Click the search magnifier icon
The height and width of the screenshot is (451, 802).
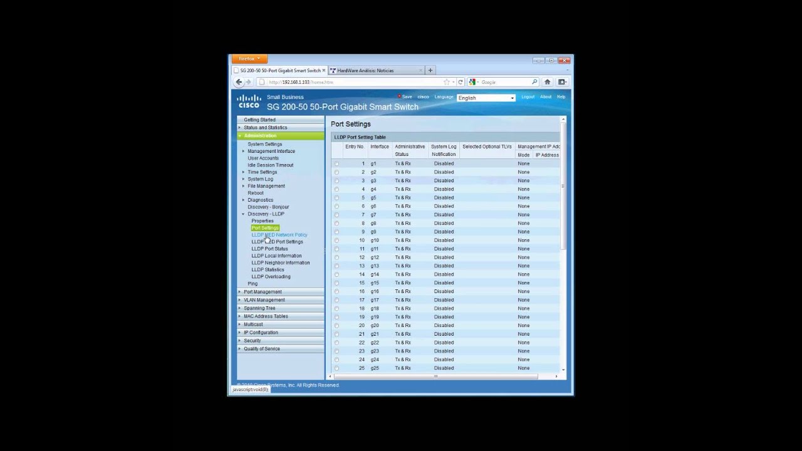534,82
